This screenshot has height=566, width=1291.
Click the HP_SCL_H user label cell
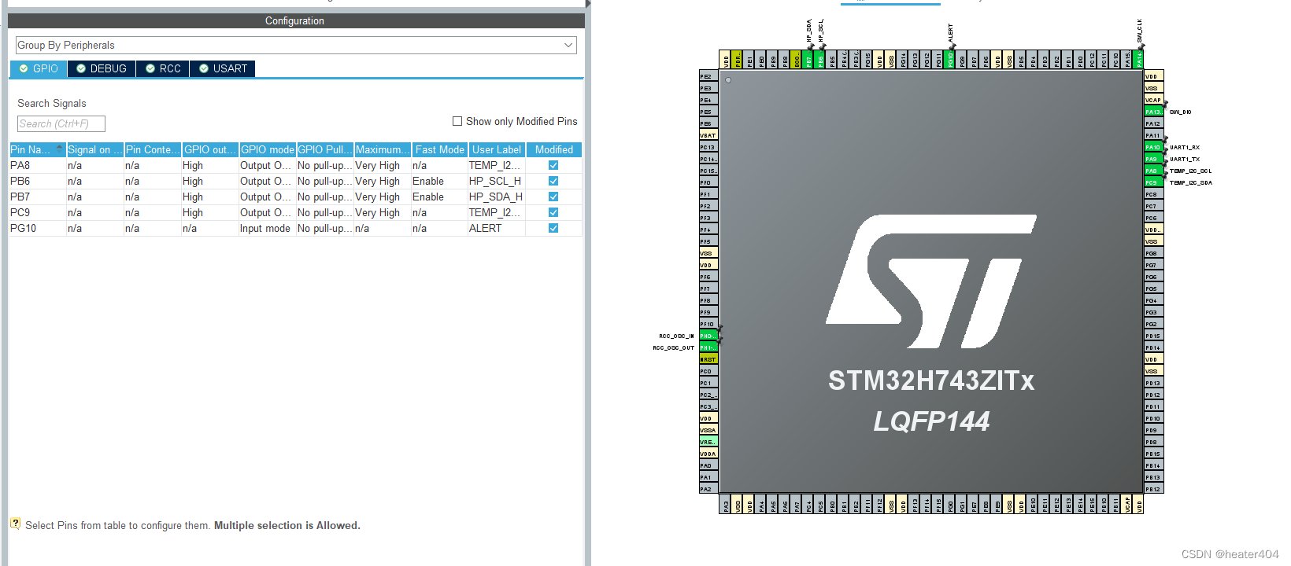pos(495,181)
